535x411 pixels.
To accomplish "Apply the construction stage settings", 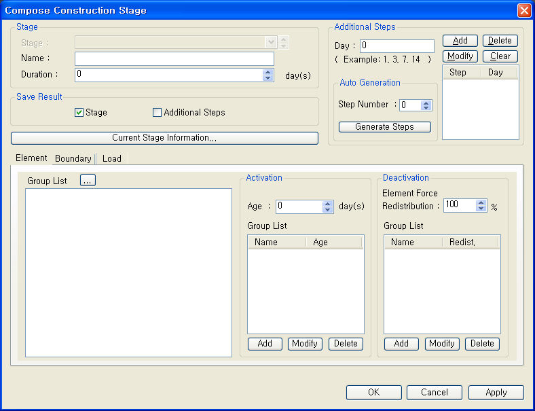I will tap(496, 393).
